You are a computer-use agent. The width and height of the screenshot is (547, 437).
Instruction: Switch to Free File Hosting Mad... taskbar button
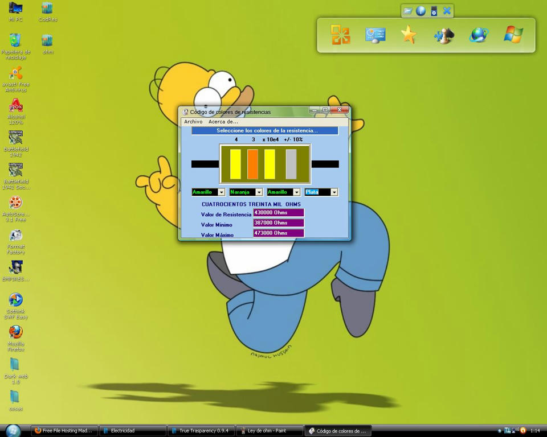pos(64,431)
